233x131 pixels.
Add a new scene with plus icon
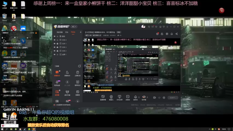click(x=81, y=32)
